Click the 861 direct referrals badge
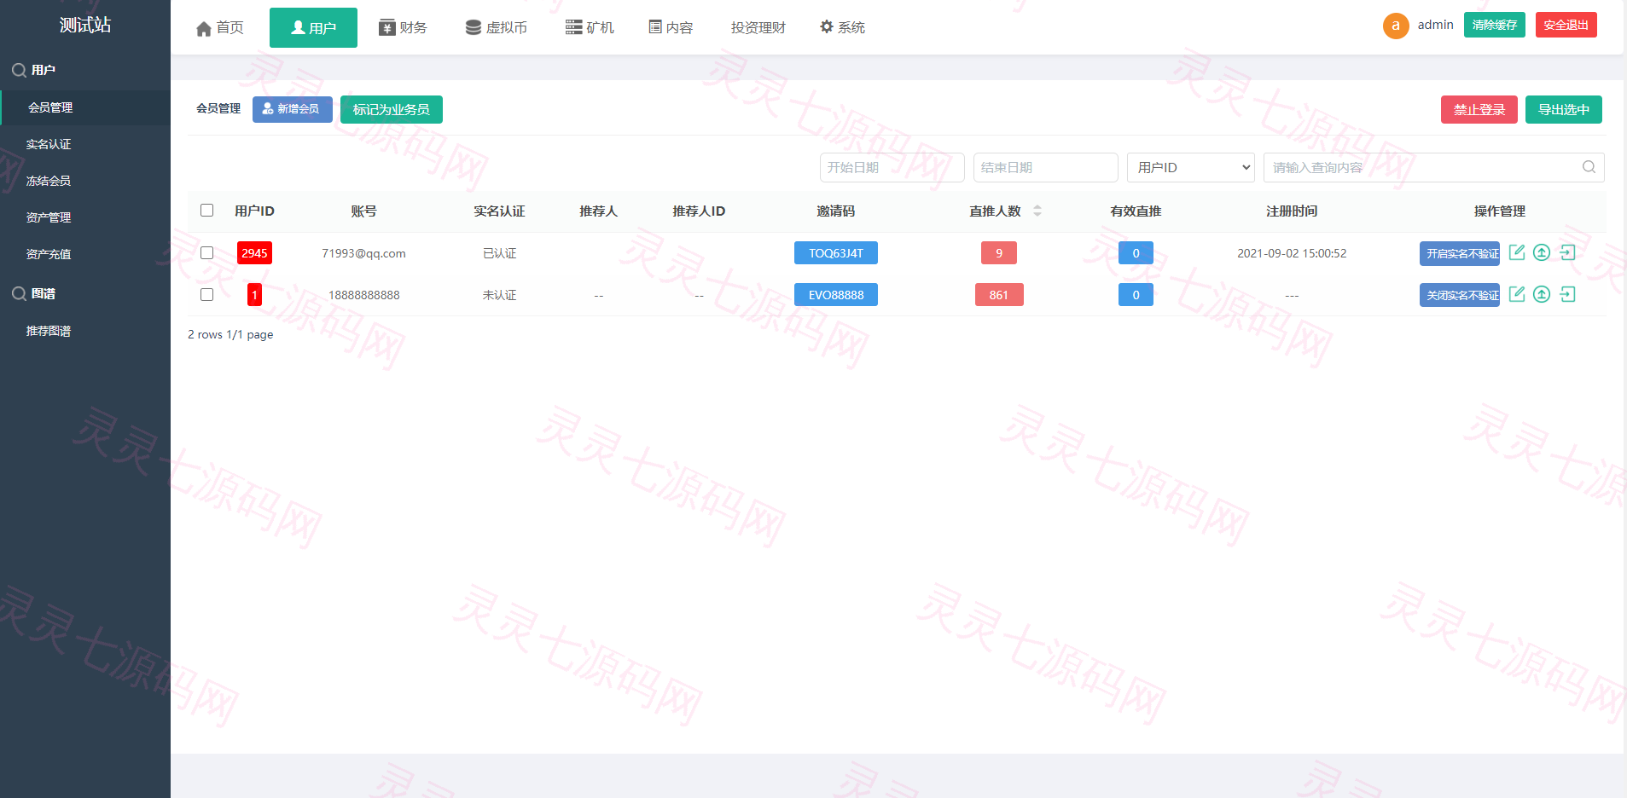This screenshot has width=1627, height=798. 999,295
